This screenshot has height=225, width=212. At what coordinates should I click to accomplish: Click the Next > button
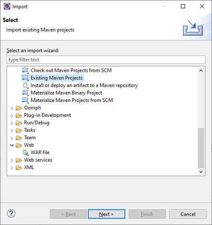click(106, 214)
